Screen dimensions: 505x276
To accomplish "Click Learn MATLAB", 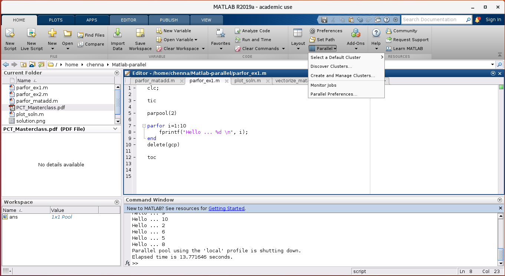I will pyautogui.click(x=404, y=49).
